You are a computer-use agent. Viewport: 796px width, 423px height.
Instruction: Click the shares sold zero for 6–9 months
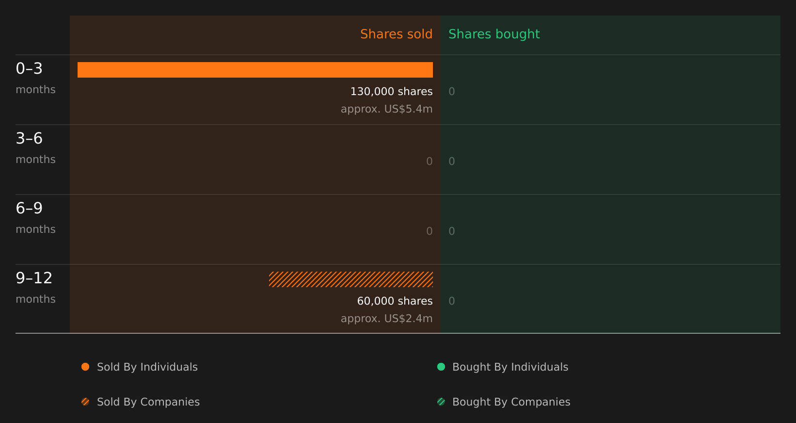(x=430, y=231)
